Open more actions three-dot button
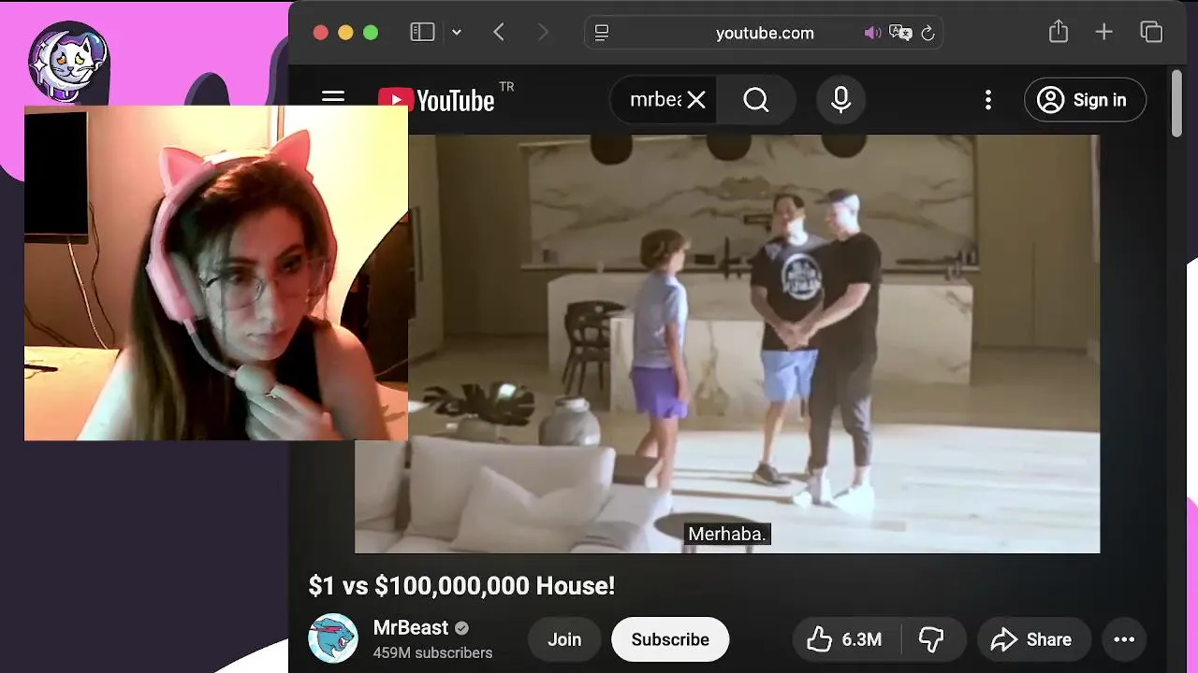This screenshot has width=1198, height=673. pos(1124,639)
